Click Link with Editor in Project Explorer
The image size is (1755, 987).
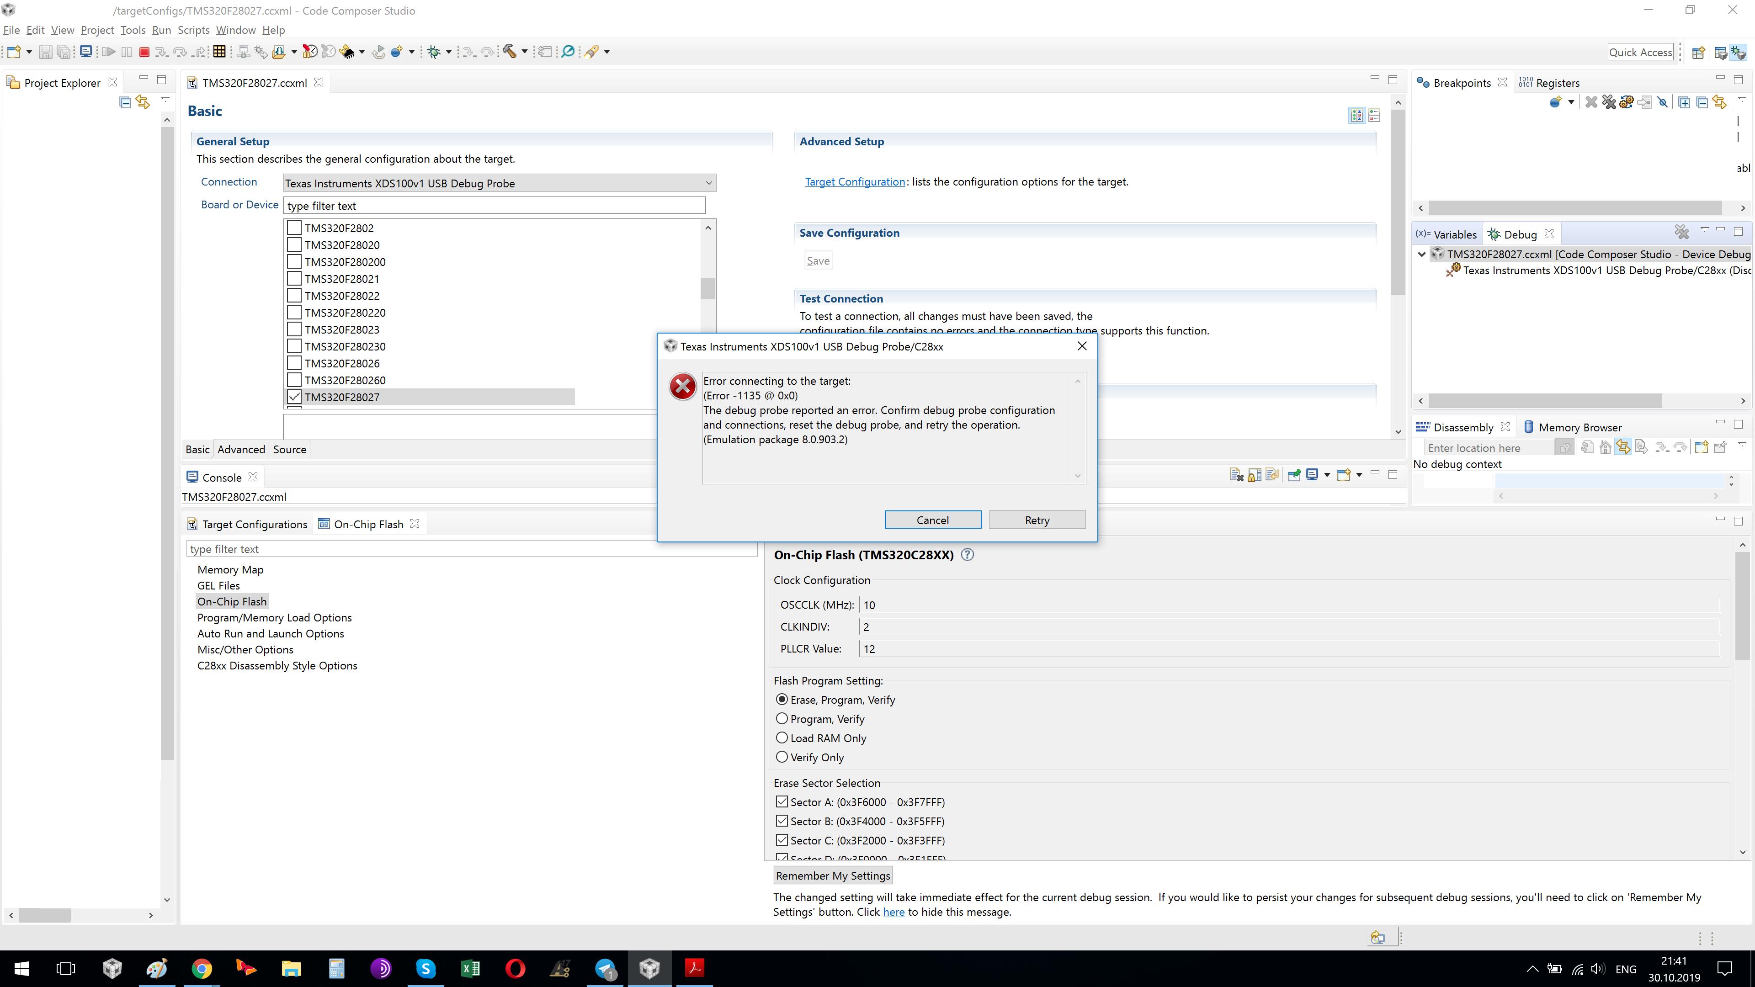point(143,102)
